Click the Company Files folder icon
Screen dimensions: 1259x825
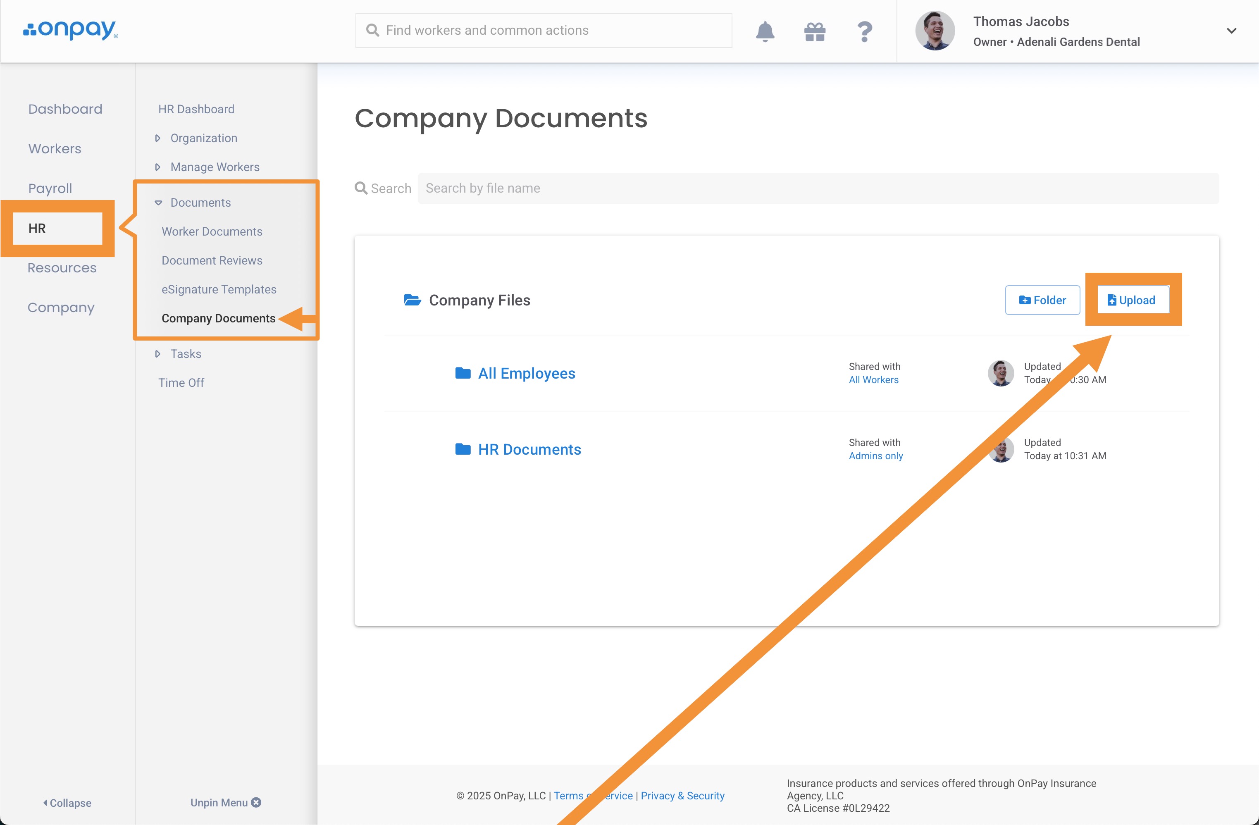(x=412, y=300)
